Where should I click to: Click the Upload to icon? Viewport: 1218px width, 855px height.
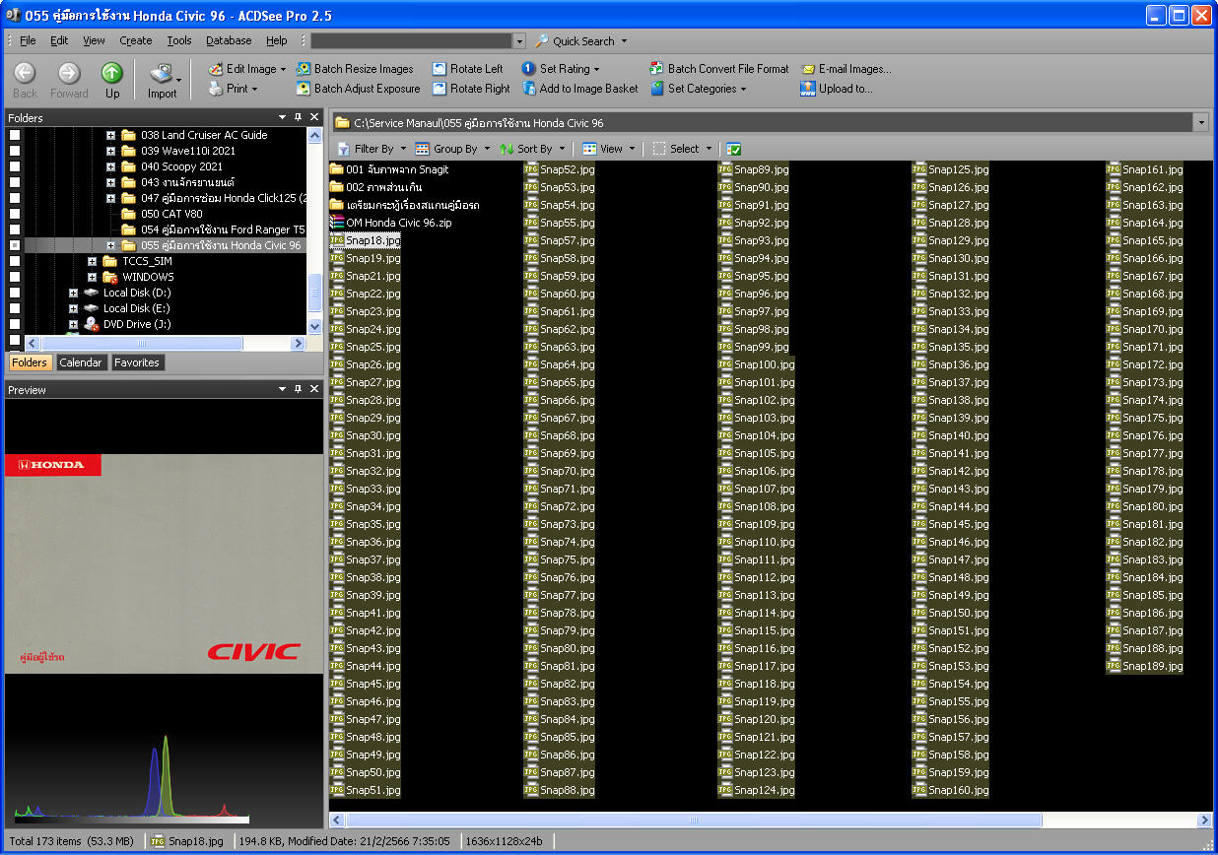808,89
